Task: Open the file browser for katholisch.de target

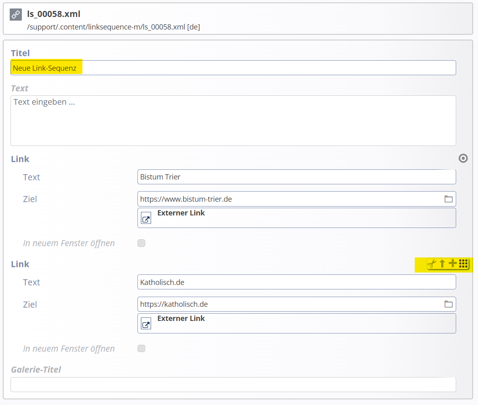Action: pos(448,304)
